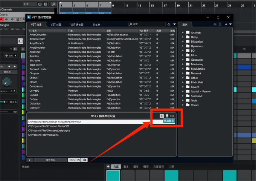Switch to the VST 乐器 tab

(x=56, y=25)
